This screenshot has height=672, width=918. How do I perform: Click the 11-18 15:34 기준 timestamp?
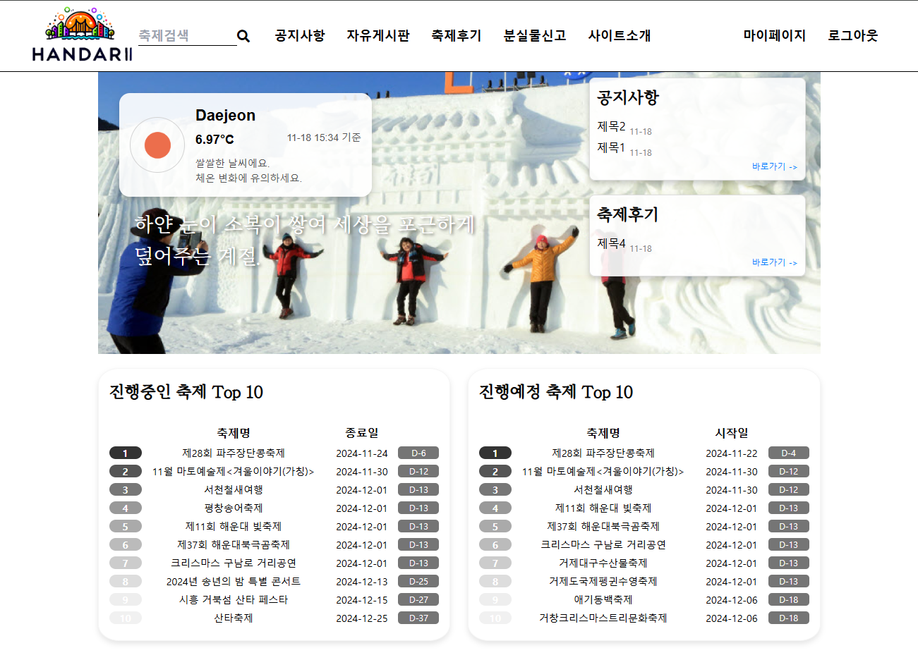[x=324, y=138]
